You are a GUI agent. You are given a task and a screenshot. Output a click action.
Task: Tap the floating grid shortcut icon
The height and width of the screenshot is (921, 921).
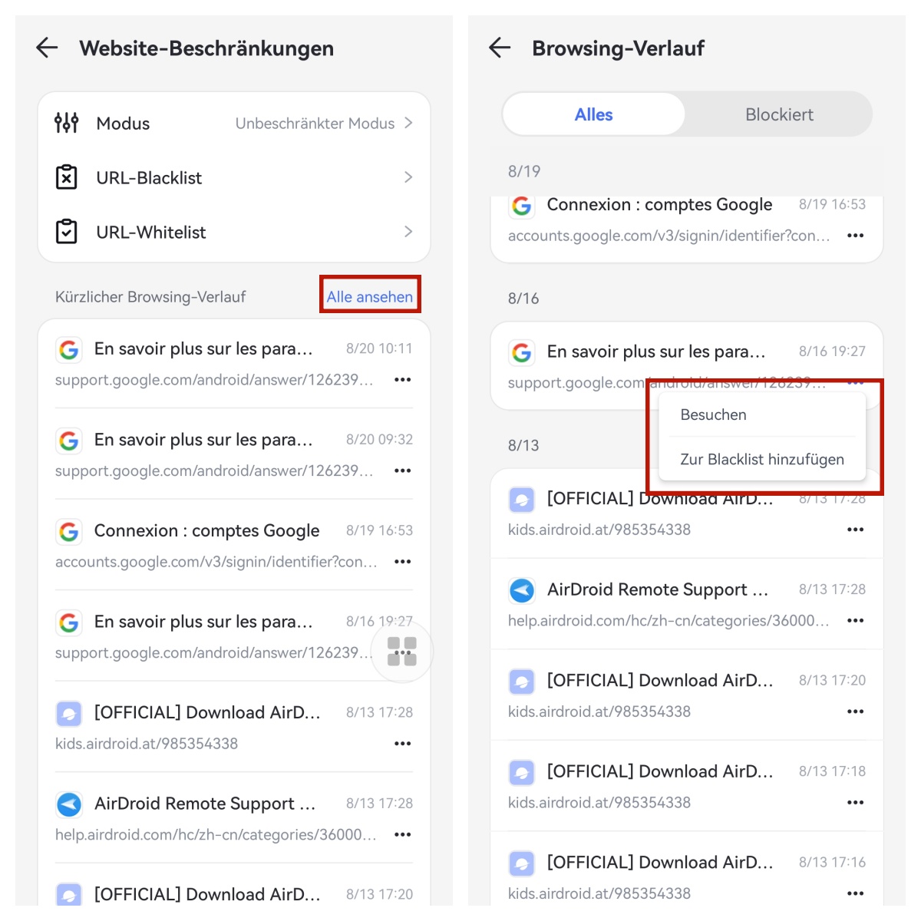(x=401, y=652)
